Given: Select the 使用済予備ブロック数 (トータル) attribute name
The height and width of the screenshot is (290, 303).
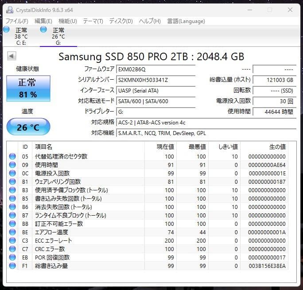Looking at the screenshot, I should 71,190.
